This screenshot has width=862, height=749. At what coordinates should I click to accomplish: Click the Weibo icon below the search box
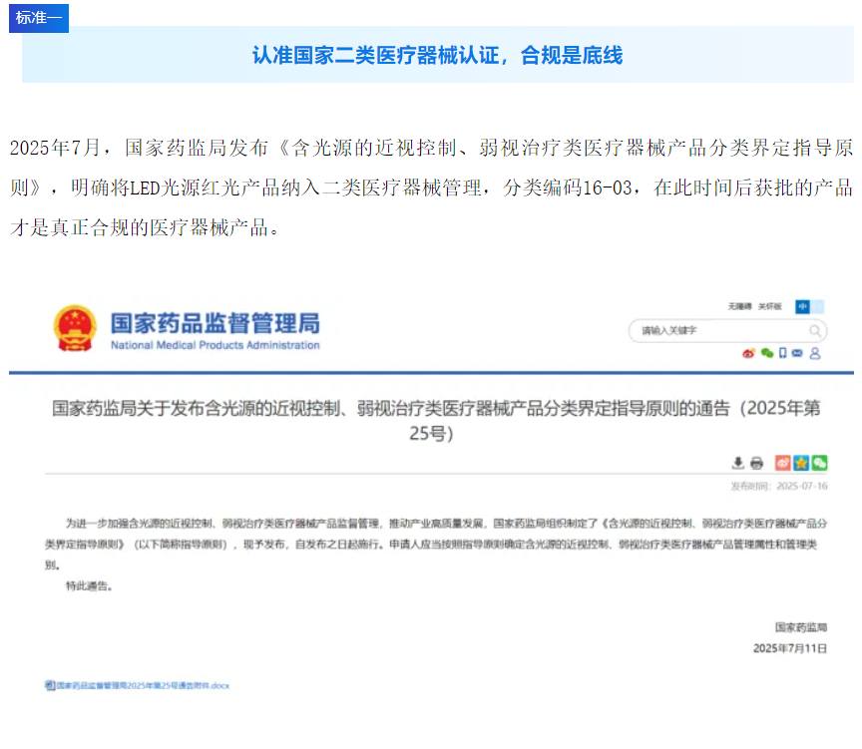click(749, 353)
